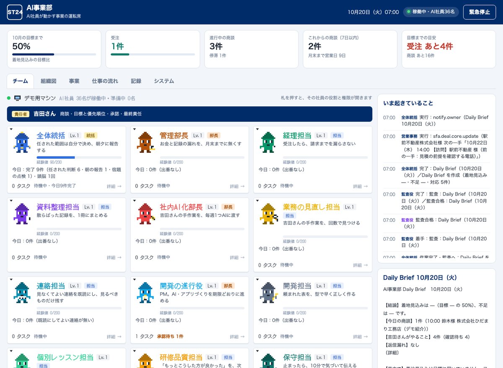Click the Daily Brief 10月20日（火）heading
The height and width of the screenshot is (368, 503).
420,278
